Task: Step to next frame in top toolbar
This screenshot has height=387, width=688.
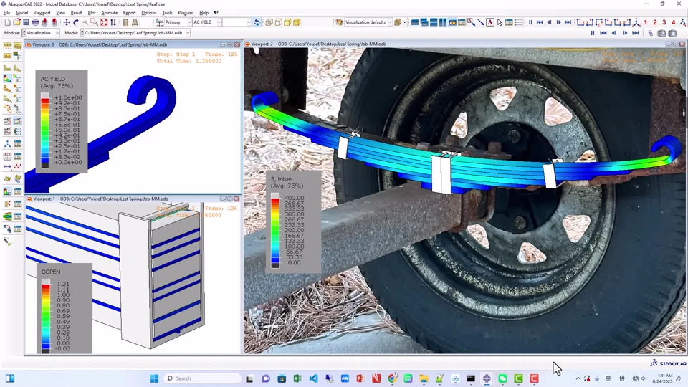Action: coord(558,22)
